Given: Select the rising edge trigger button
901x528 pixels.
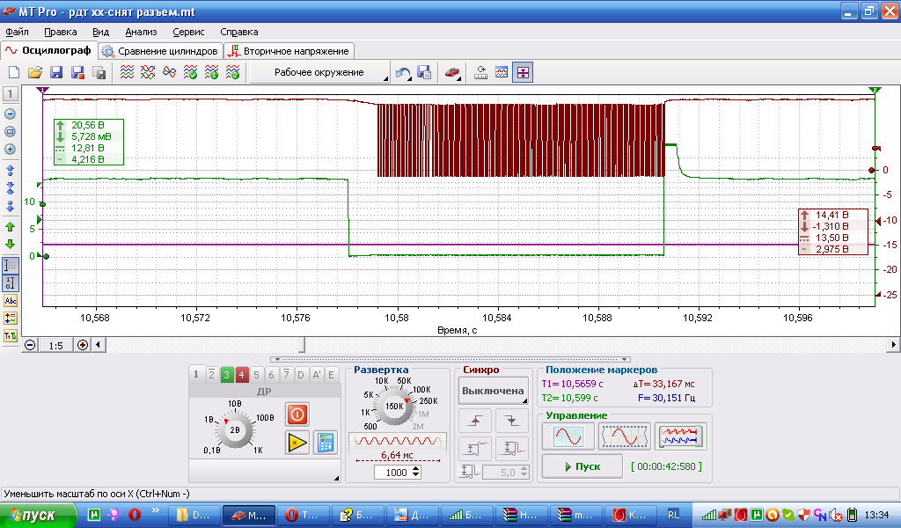Looking at the screenshot, I should click(x=475, y=422).
